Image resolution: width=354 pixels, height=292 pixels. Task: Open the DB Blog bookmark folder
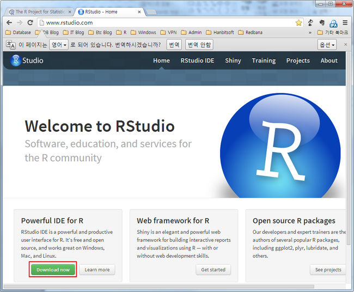tap(47, 33)
